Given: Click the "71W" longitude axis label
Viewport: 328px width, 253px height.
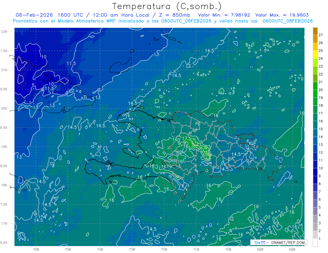Looking at the screenshot, I should (196, 249).
